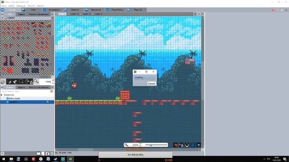The height and width of the screenshot is (162, 289).
Task: Select the fill bucket tool
Action: pos(15,82)
